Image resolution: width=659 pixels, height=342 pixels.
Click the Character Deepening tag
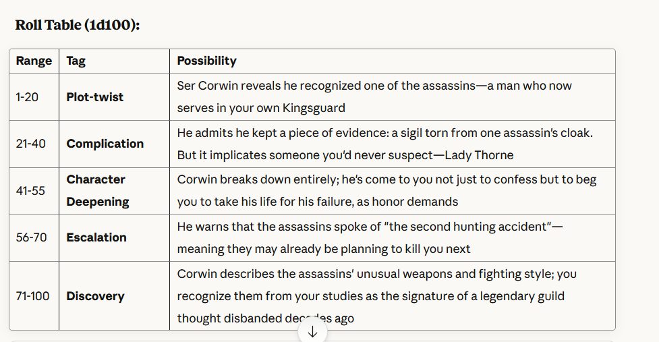pyautogui.click(x=98, y=191)
